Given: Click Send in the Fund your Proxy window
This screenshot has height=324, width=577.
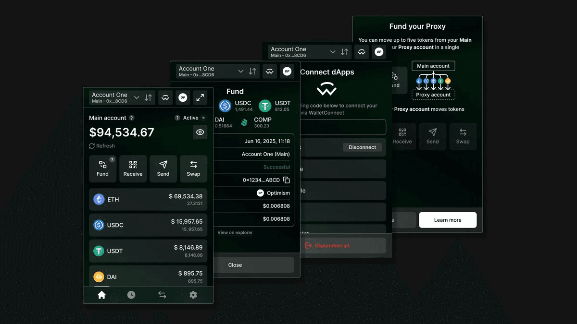Looking at the screenshot, I should (432, 136).
